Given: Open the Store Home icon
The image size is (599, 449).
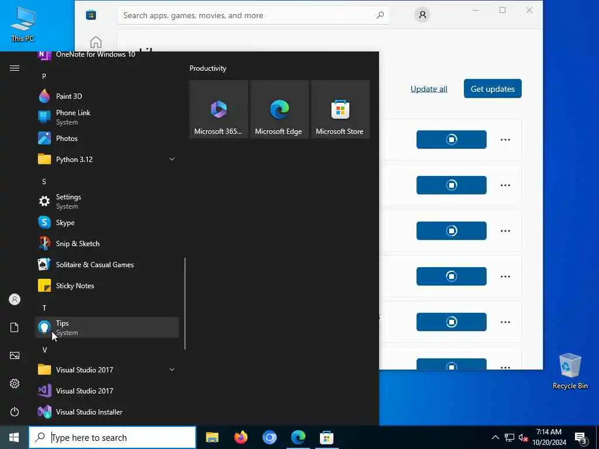Looking at the screenshot, I should point(96,42).
